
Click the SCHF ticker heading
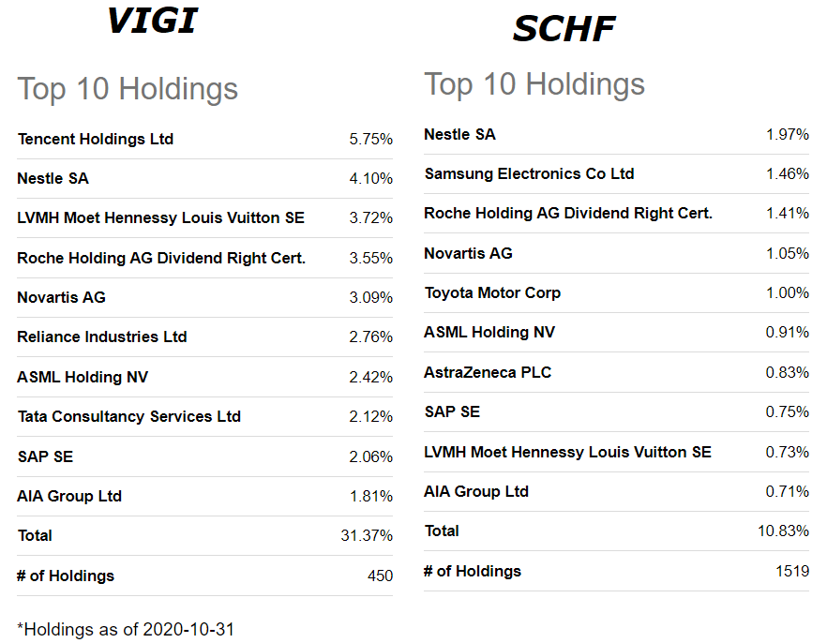coord(564,28)
